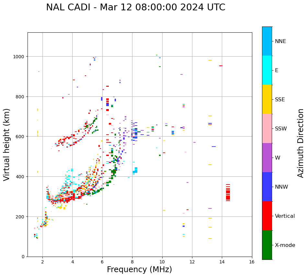
Task: Select the NNE label text beside colorbar
Action: [280, 41]
